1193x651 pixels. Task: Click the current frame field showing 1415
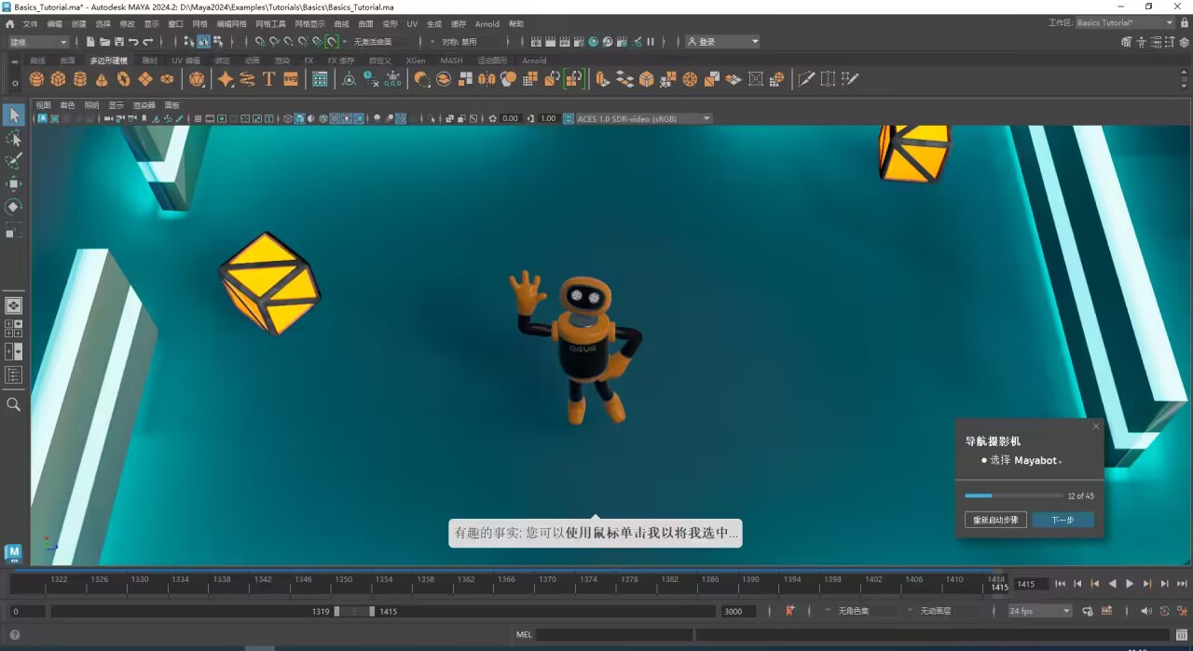1031,584
